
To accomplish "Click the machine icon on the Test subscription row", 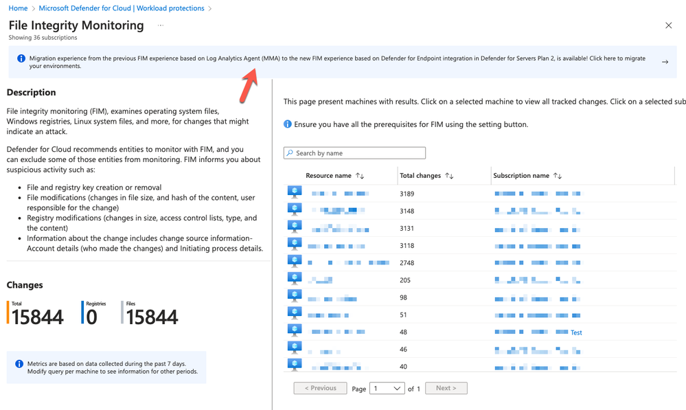I will pyautogui.click(x=294, y=329).
